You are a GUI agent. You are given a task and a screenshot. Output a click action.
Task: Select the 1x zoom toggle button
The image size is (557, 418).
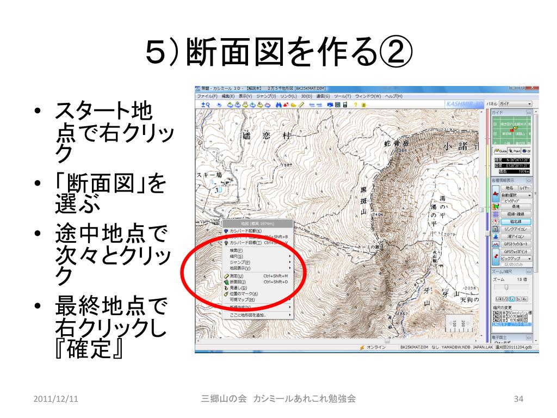click(x=512, y=299)
